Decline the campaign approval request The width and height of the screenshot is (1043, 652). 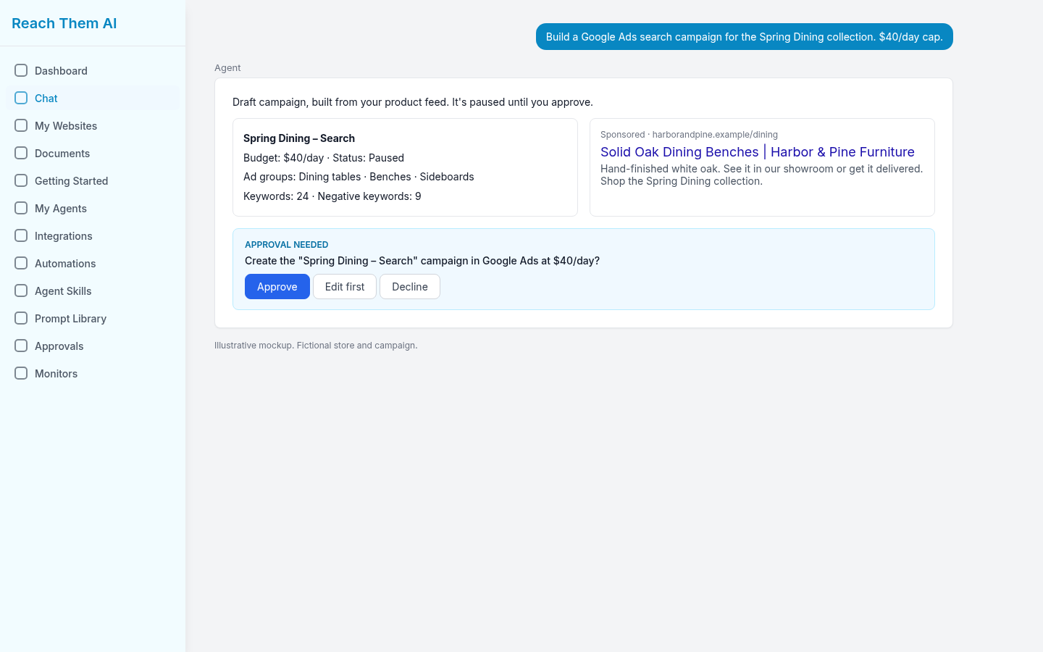point(410,286)
